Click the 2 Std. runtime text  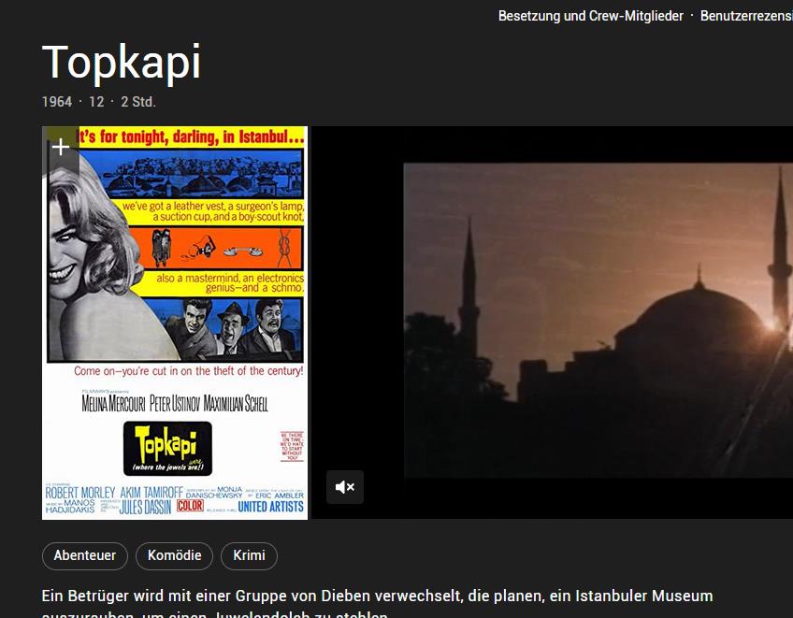(138, 101)
